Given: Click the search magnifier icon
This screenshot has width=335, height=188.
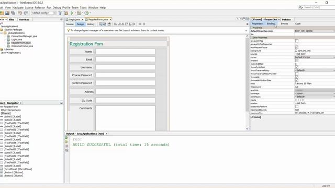Looking at the screenshot, I should (301, 7).
